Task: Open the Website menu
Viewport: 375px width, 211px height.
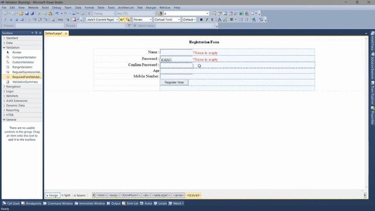Action: (x=33, y=8)
